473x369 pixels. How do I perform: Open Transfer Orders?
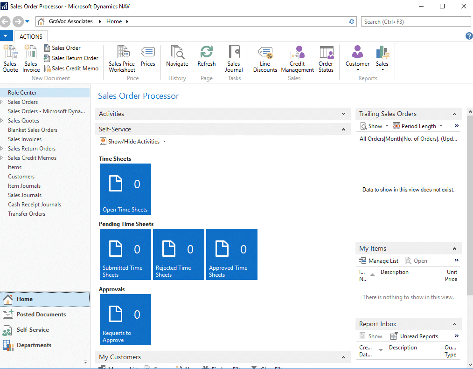(x=27, y=214)
